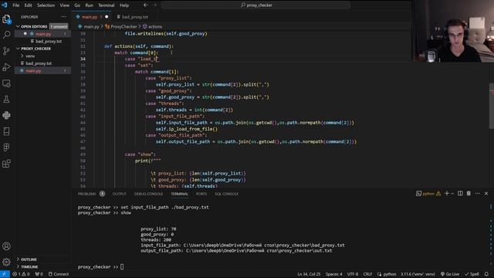494x278 pixels.
Task: Open notifications bell in status bar
Action: click(x=487, y=274)
